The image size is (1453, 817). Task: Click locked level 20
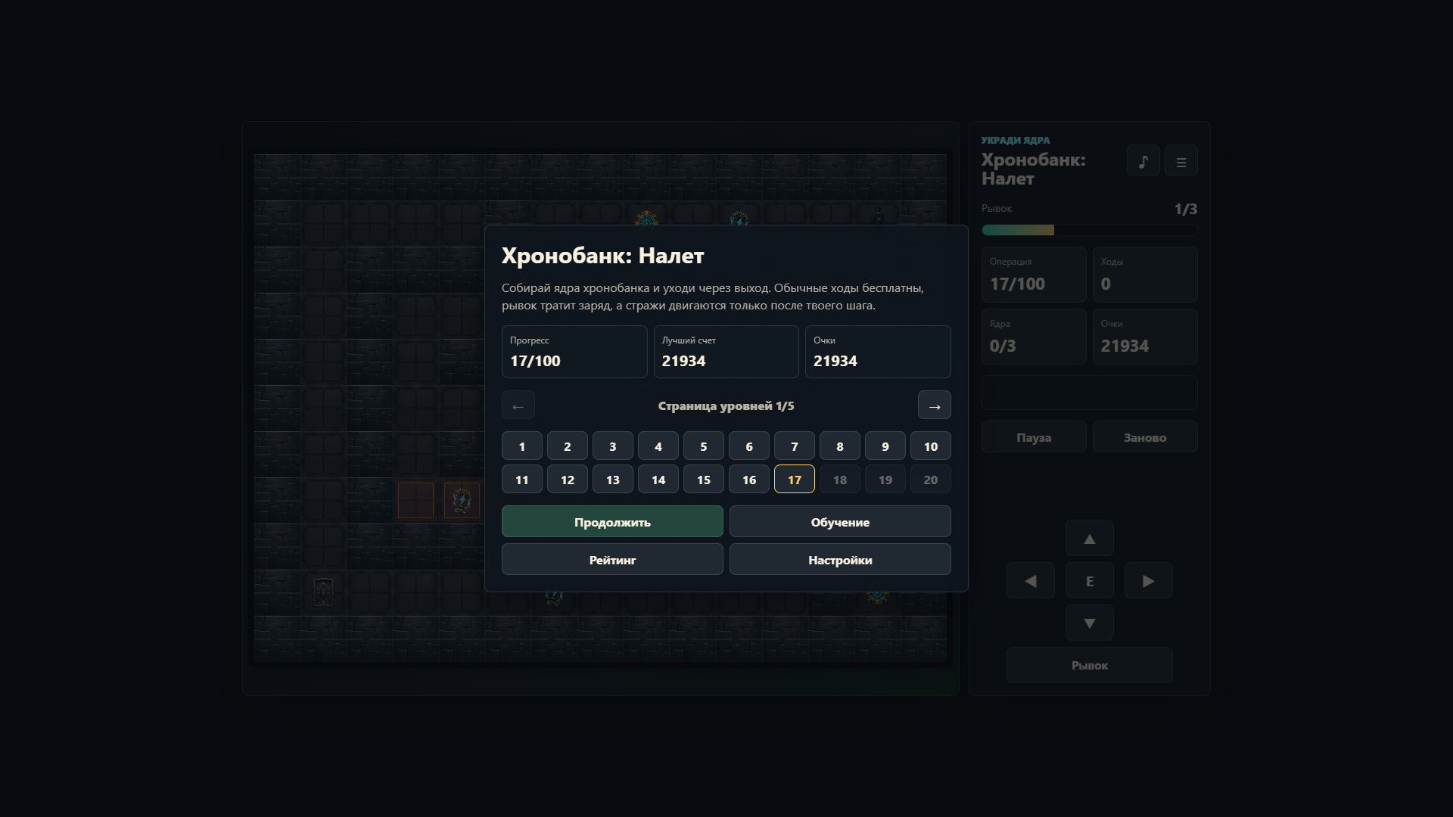[x=930, y=480]
